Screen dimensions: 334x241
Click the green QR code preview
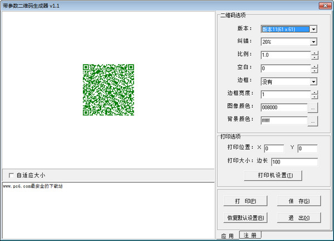pyautogui.click(x=109, y=90)
